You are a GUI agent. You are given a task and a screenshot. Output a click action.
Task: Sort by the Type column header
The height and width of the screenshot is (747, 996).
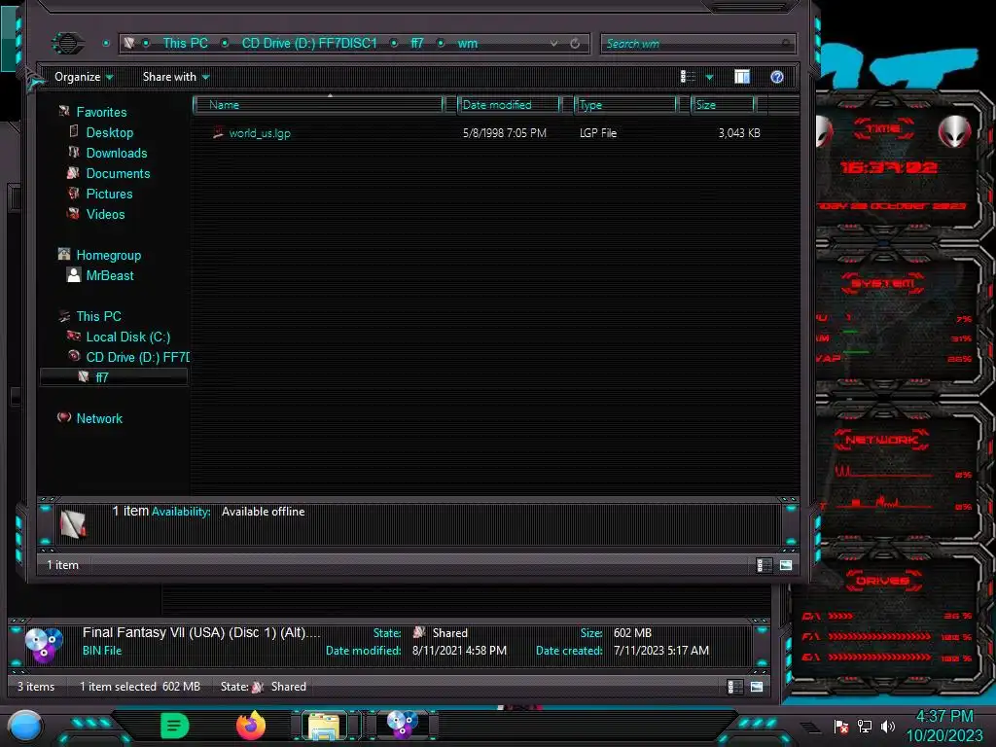coord(625,105)
